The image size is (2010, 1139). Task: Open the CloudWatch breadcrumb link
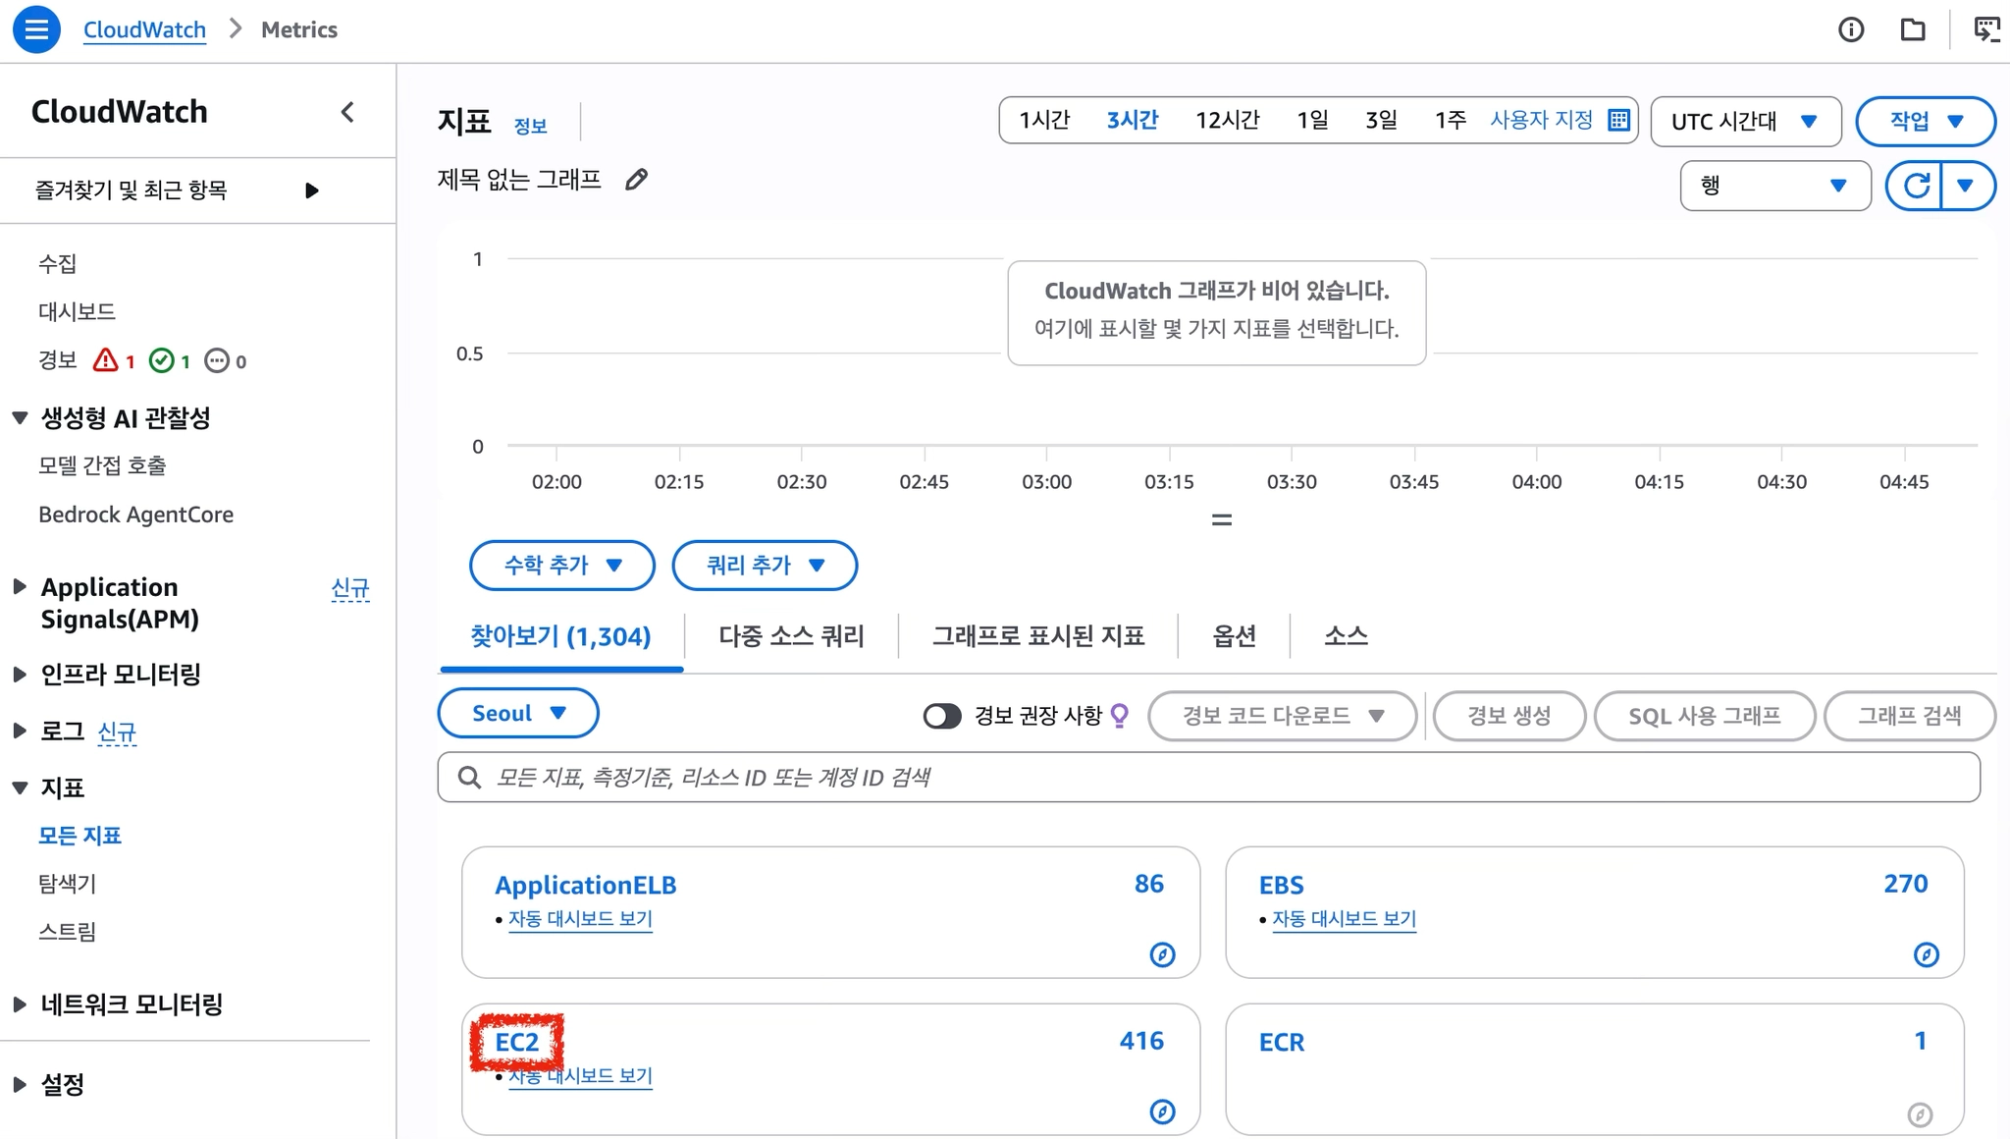coord(144,29)
